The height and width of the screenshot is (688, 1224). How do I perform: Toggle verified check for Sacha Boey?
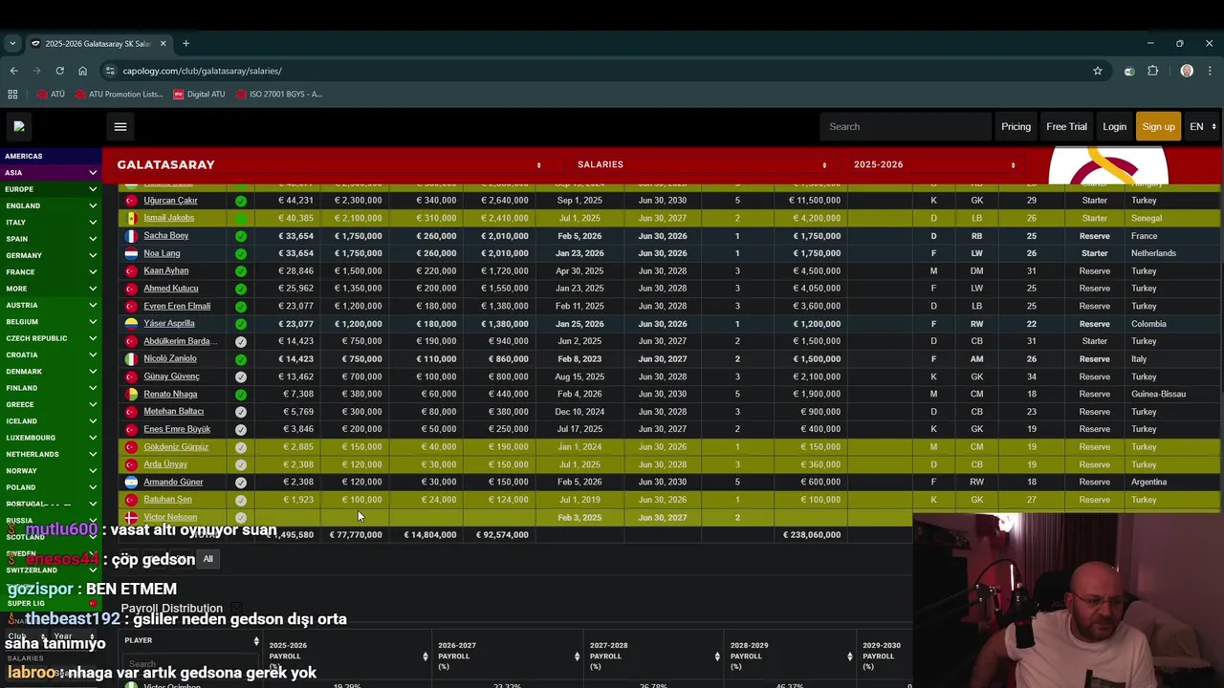point(241,236)
